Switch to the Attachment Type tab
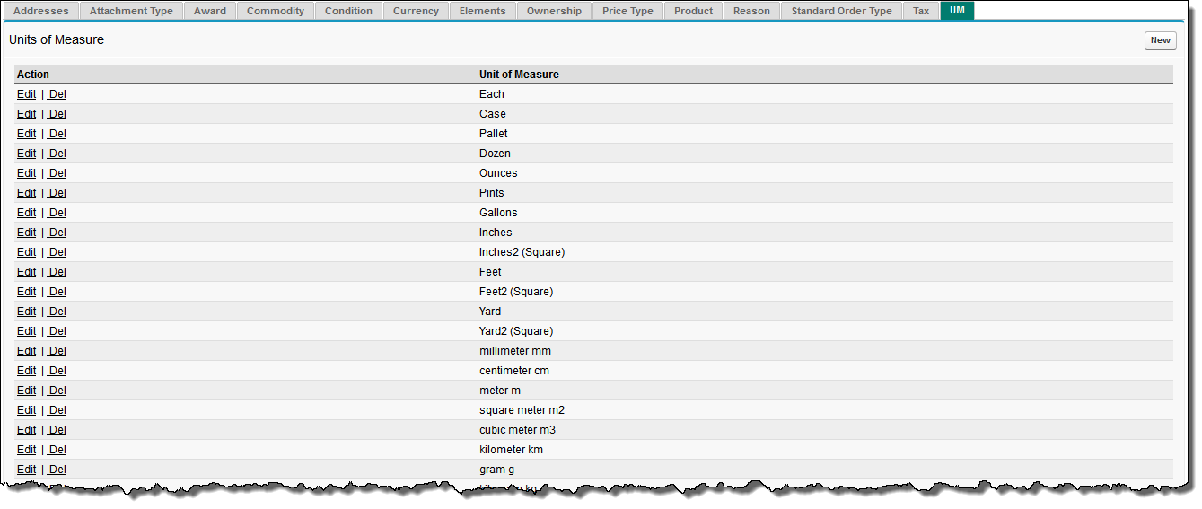Viewport: 1202px width, 509px height. (x=131, y=11)
